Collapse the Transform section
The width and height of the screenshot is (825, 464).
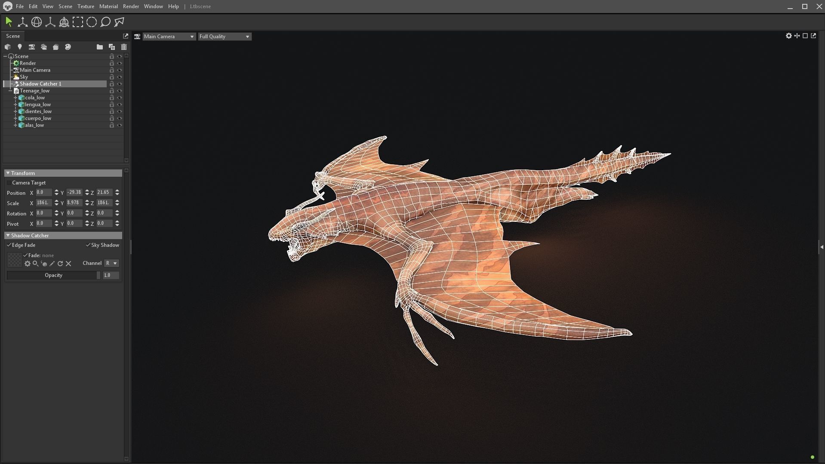(x=8, y=173)
